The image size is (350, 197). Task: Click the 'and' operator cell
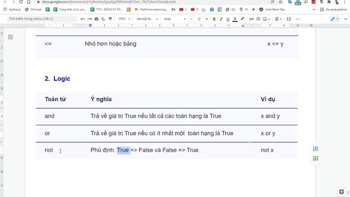[x=49, y=116]
